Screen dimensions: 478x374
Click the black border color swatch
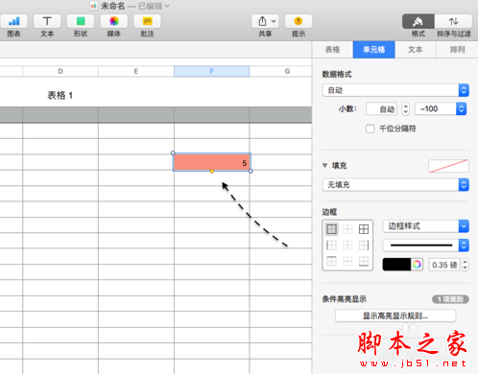pyautogui.click(x=396, y=265)
